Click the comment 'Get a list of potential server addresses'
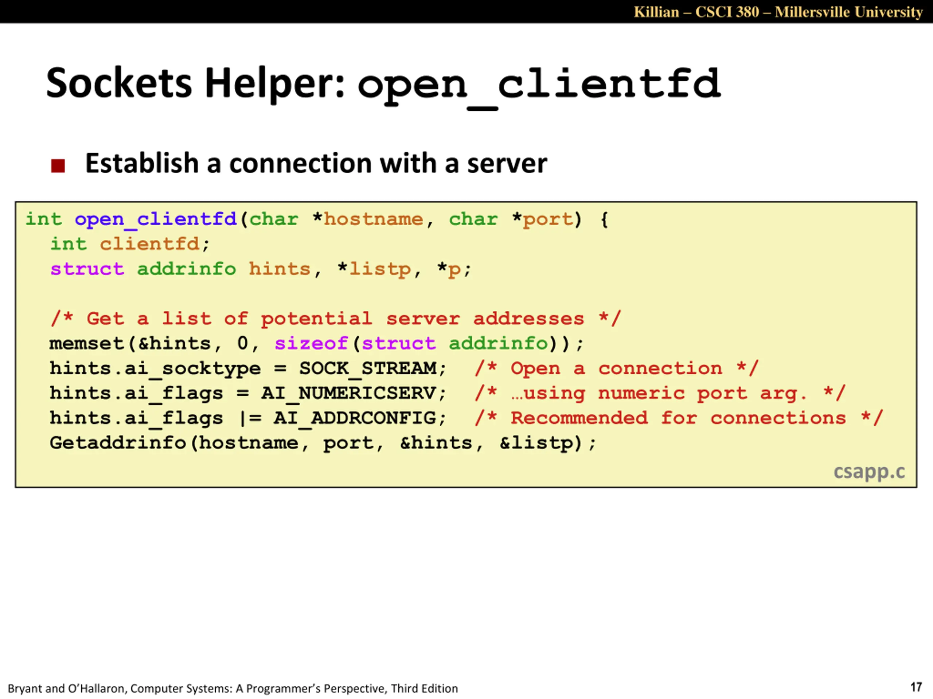The width and height of the screenshot is (933, 699). (336, 319)
